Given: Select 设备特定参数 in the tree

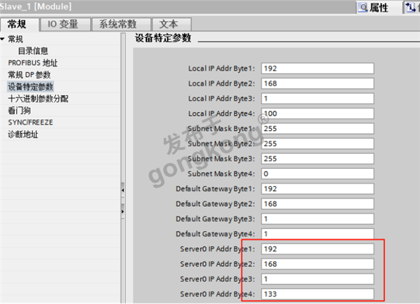Looking at the screenshot, I should click(31, 87).
